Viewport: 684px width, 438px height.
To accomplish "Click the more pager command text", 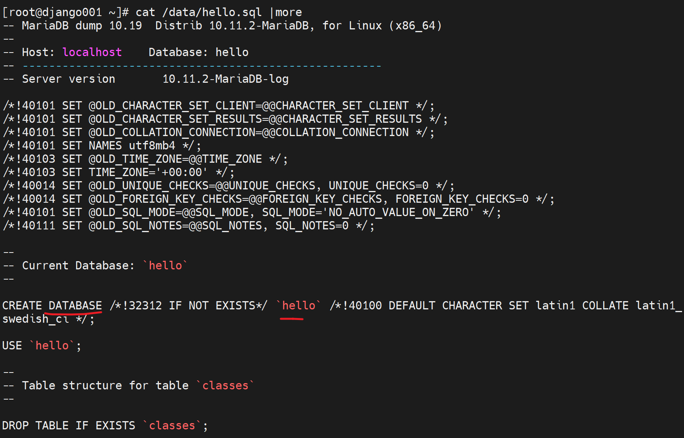I will (x=289, y=12).
